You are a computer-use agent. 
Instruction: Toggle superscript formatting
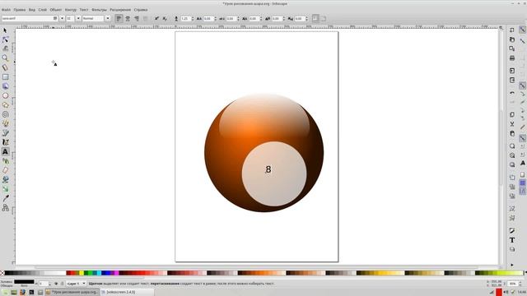[156, 18]
